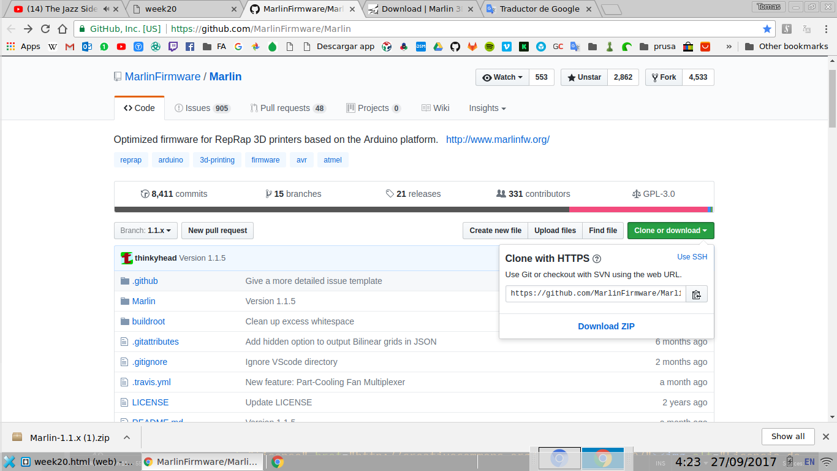
Task: Reload the page with the browser refresh icon
Action: [x=45, y=29]
